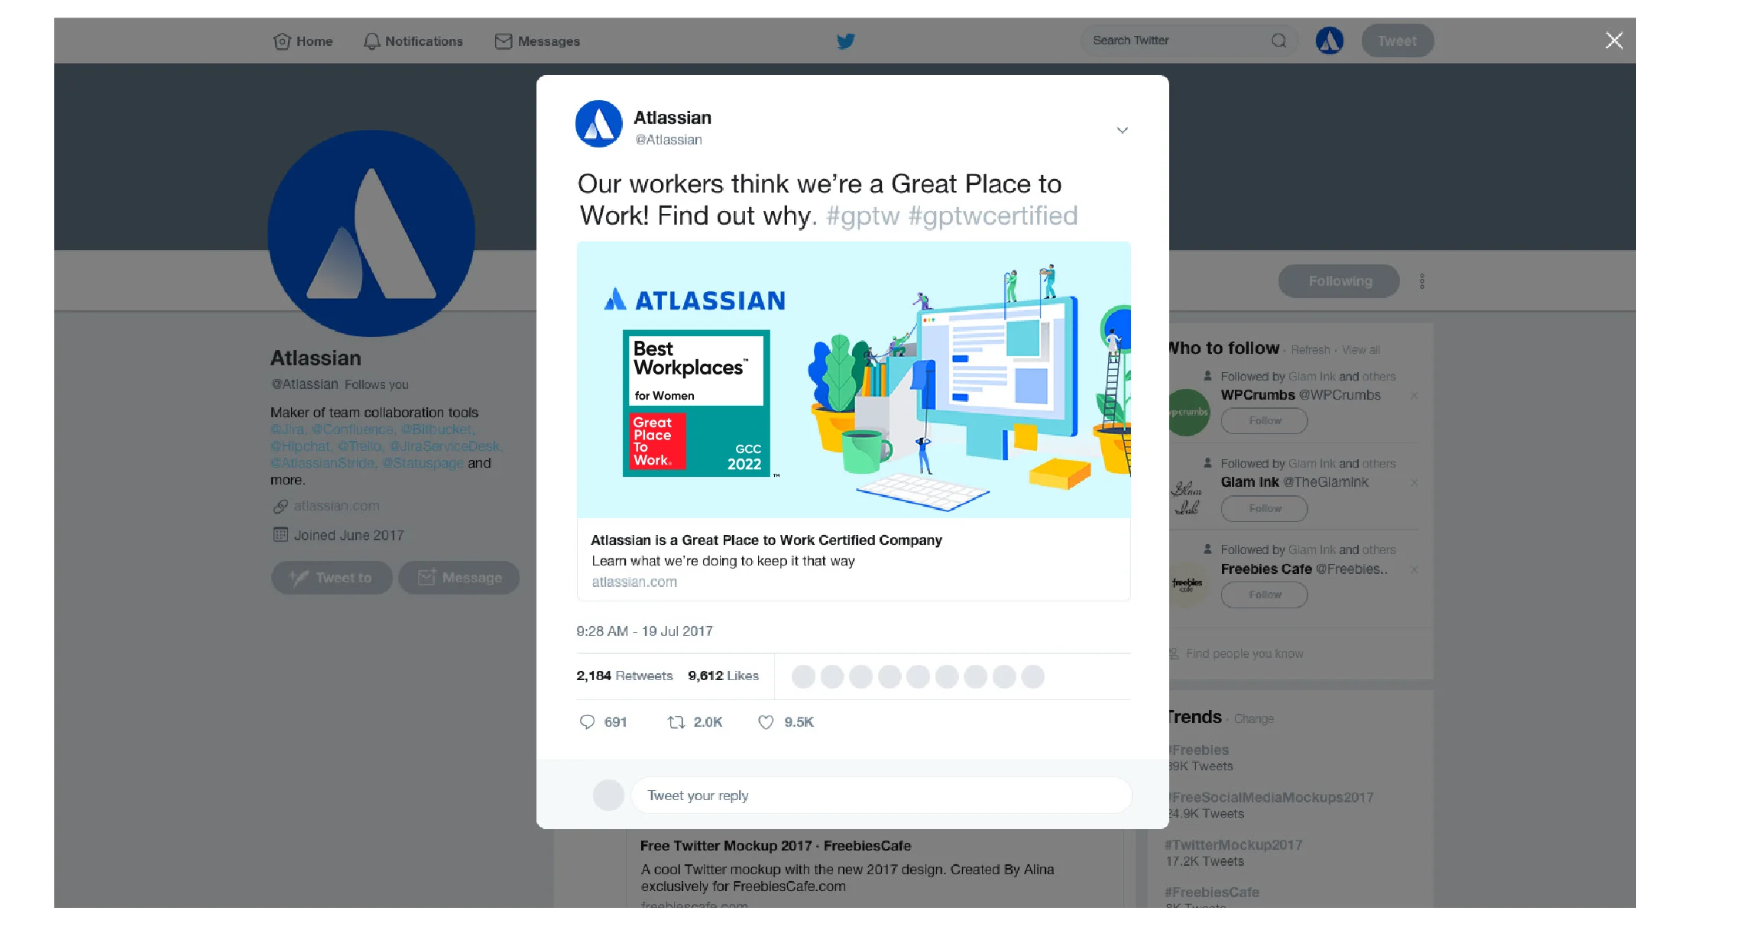
Task: Click the Freebies Cafe avatar
Action: click(x=1188, y=585)
